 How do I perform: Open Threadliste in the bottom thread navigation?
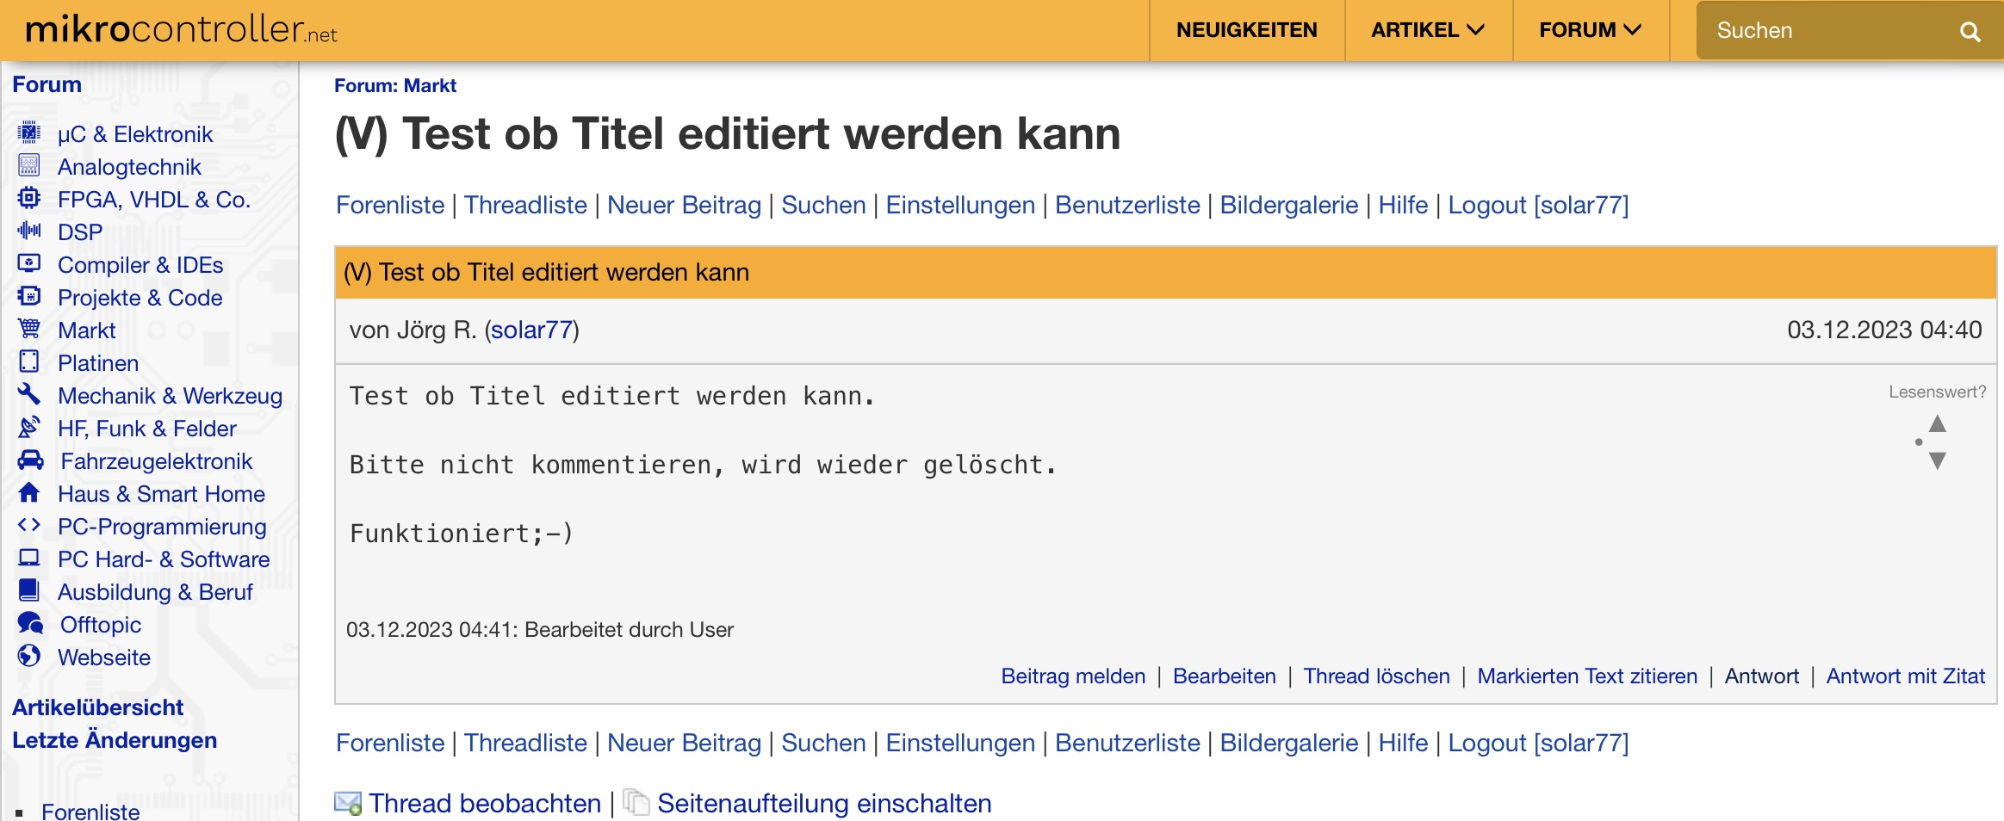(525, 743)
